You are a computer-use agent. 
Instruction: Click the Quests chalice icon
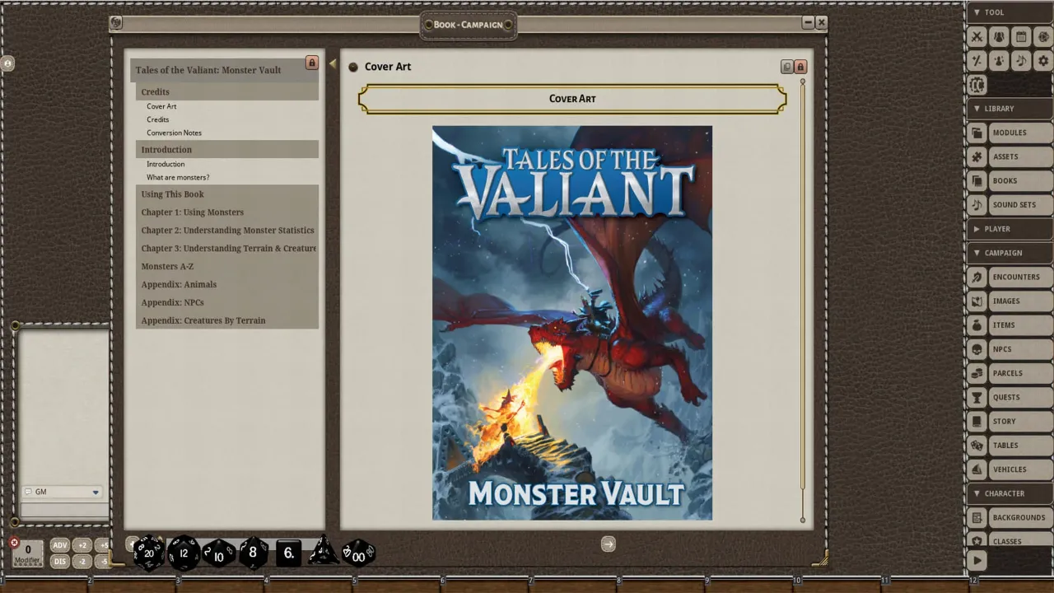pos(977,397)
